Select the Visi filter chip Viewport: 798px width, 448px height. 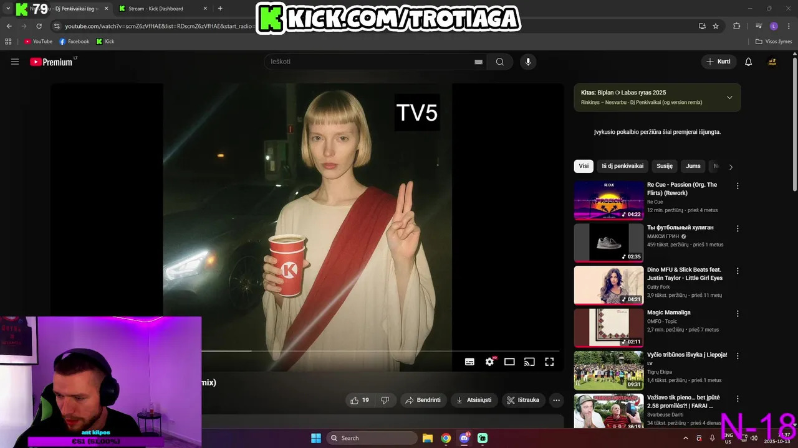(584, 166)
